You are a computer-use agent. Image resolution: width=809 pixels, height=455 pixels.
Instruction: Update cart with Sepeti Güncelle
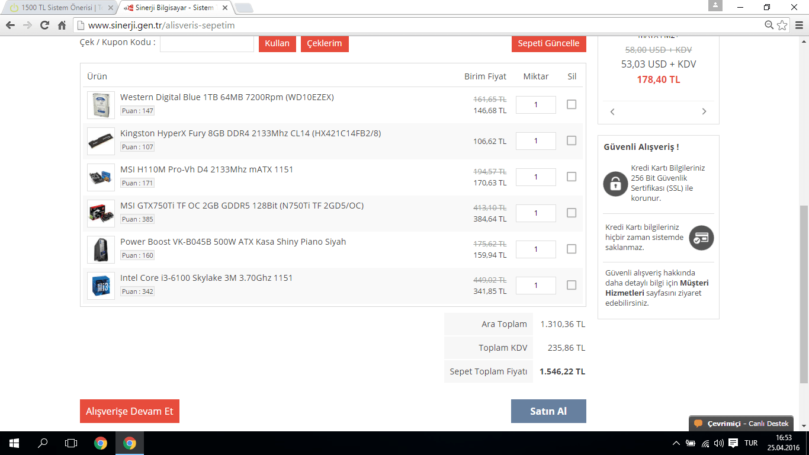[x=548, y=43]
